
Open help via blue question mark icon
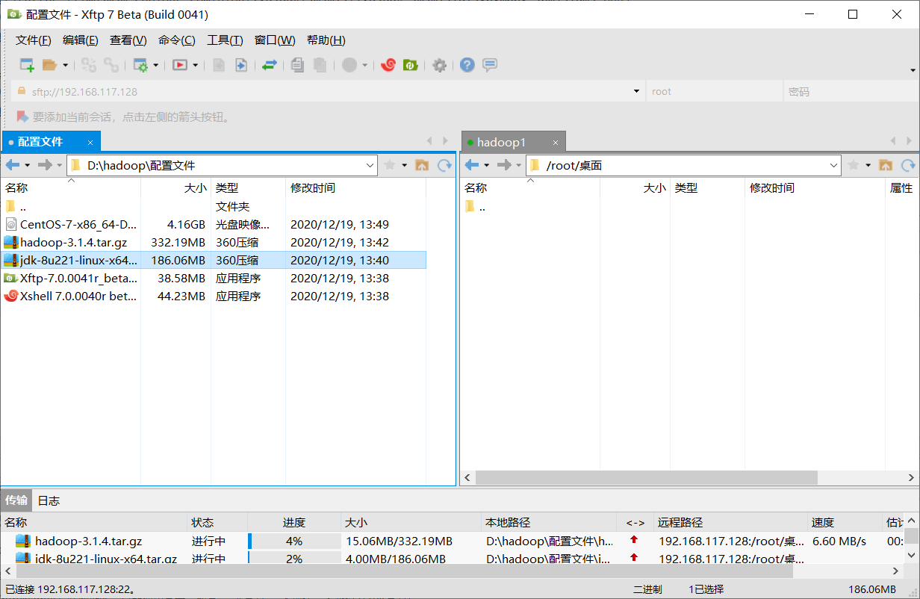point(467,65)
